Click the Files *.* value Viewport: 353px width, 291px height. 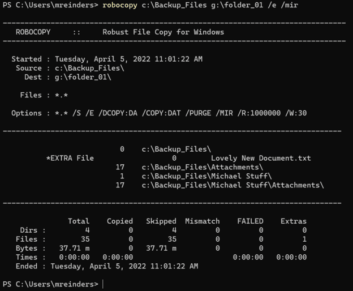pos(61,95)
